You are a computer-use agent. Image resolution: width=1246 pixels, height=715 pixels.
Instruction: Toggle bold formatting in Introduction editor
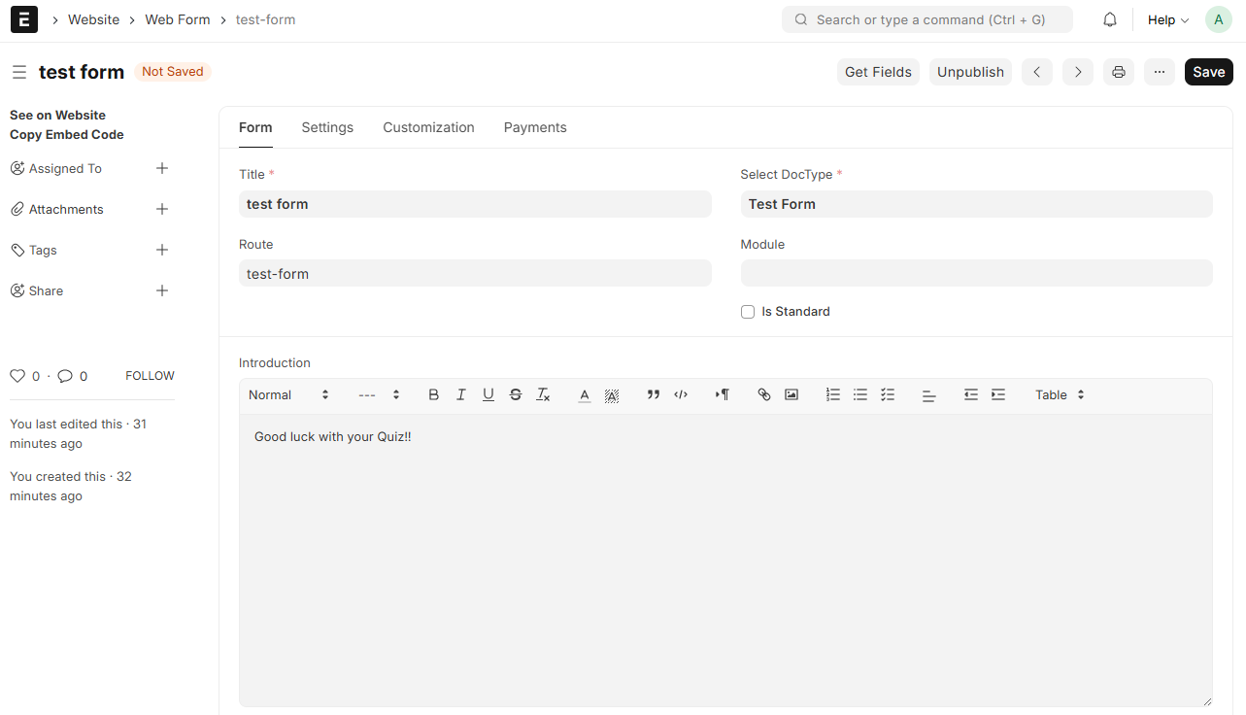click(x=434, y=394)
